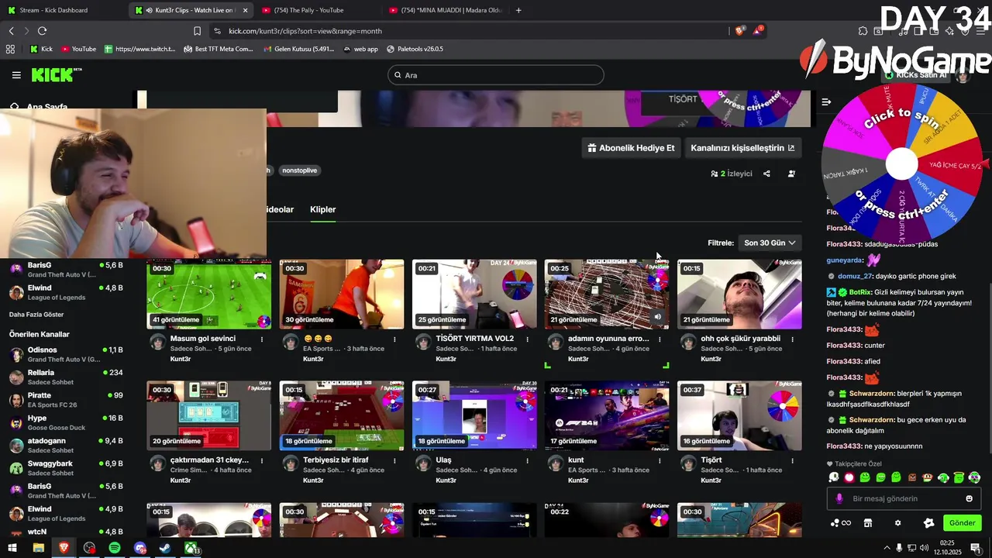
Task: Open the Brave shields lion icon
Action: pos(739,31)
